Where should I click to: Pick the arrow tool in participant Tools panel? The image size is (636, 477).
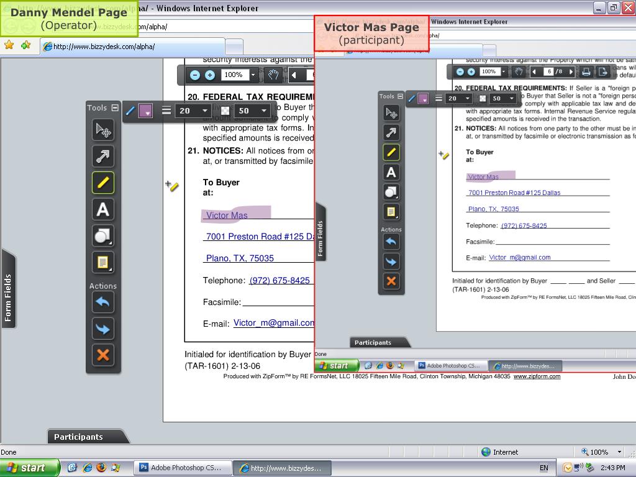pyautogui.click(x=391, y=133)
